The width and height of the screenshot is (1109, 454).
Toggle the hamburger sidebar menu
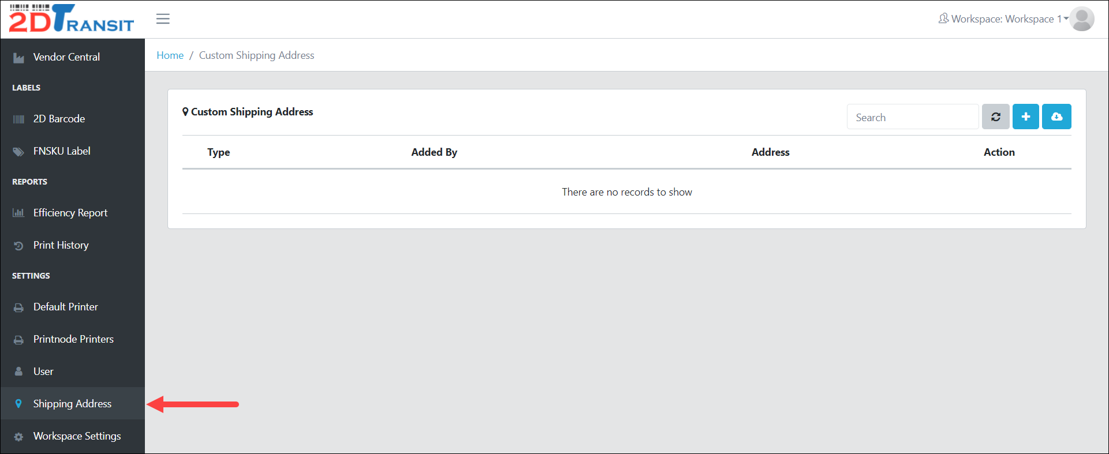coord(163,19)
